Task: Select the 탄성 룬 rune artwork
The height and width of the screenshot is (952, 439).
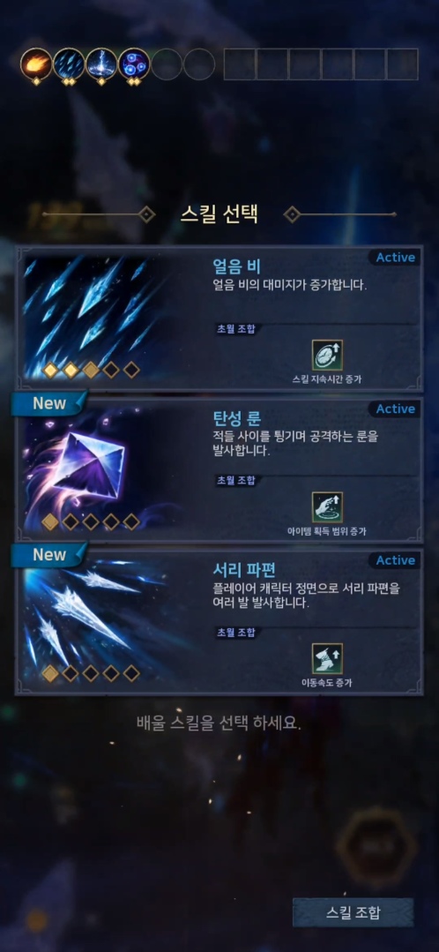Action: pyautogui.click(x=112, y=469)
